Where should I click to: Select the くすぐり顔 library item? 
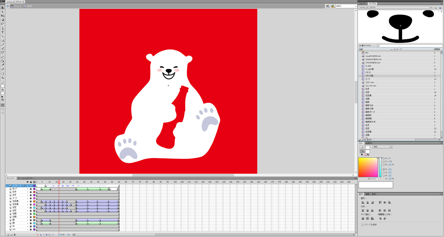coord(369,76)
